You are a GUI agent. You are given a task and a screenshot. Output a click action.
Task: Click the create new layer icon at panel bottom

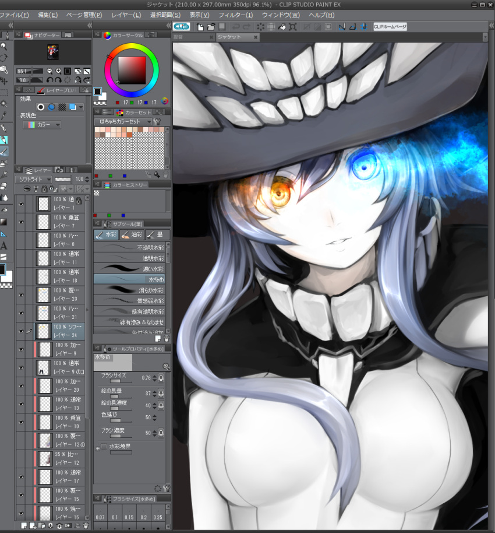pyautogui.click(x=24, y=525)
